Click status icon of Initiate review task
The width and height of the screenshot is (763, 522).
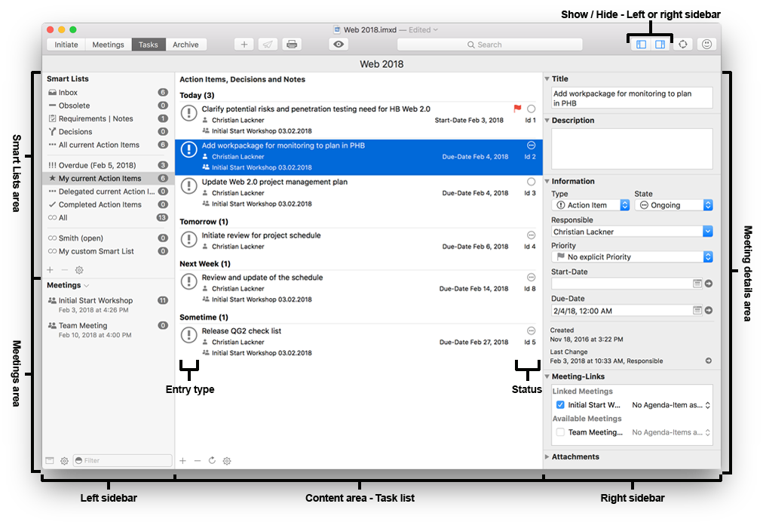[531, 235]
